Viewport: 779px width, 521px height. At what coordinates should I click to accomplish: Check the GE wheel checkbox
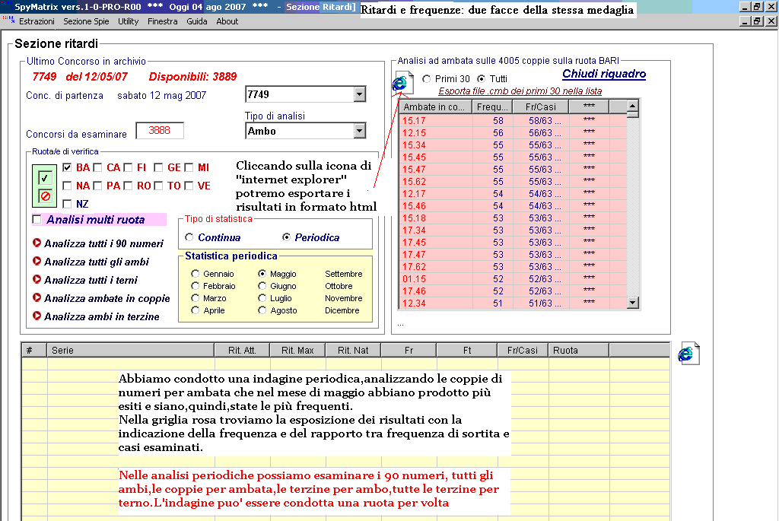click(x=158, y=167)
